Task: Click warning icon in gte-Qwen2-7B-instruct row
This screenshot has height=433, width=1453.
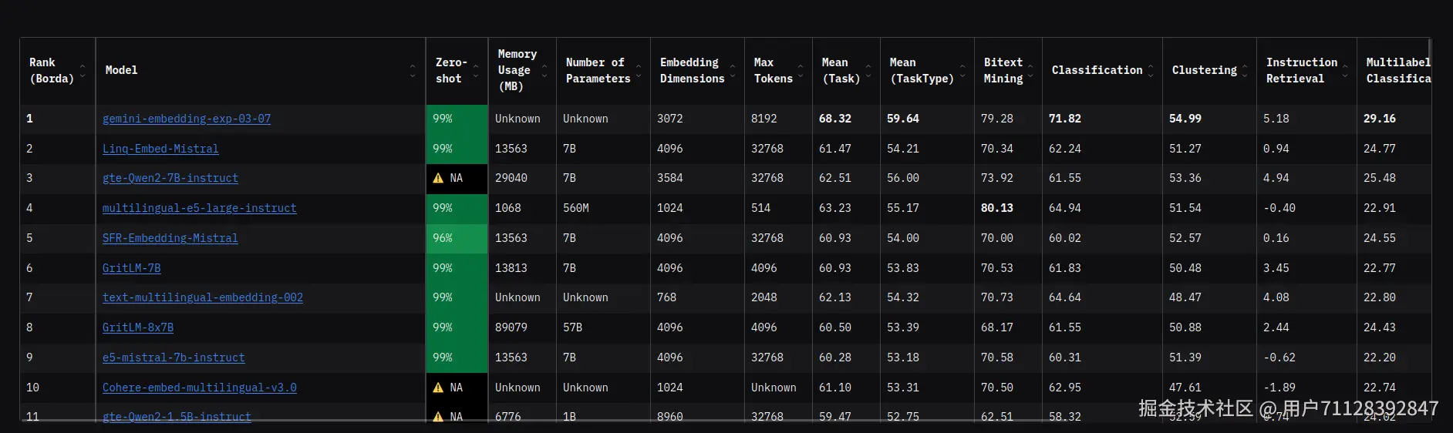Action: point(438,178)
